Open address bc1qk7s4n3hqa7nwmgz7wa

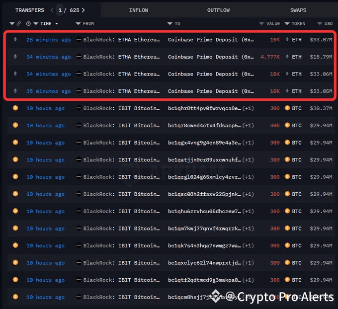[x=204, y=245]
